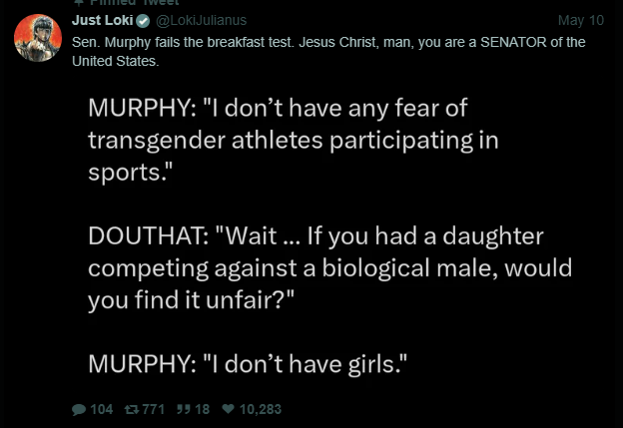
Task: Click the pin icon beside Pinned Tweet
Action: (79, 2)
